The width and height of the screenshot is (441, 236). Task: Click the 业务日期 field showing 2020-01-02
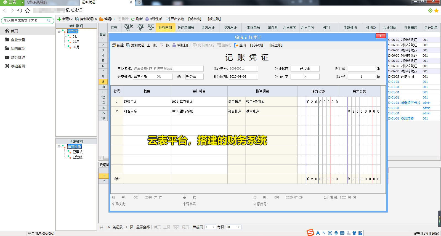243,76
